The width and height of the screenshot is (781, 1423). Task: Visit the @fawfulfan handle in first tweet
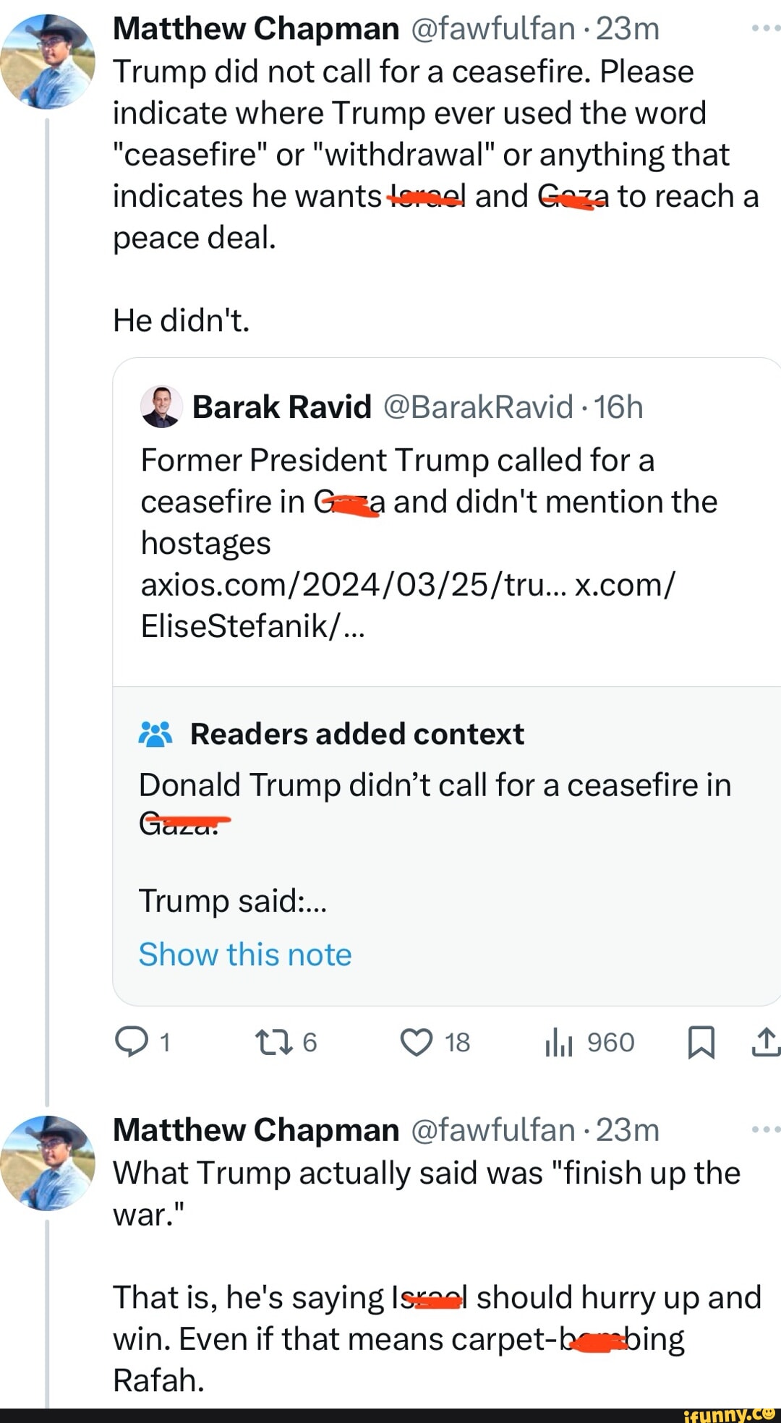coord(492,28)
